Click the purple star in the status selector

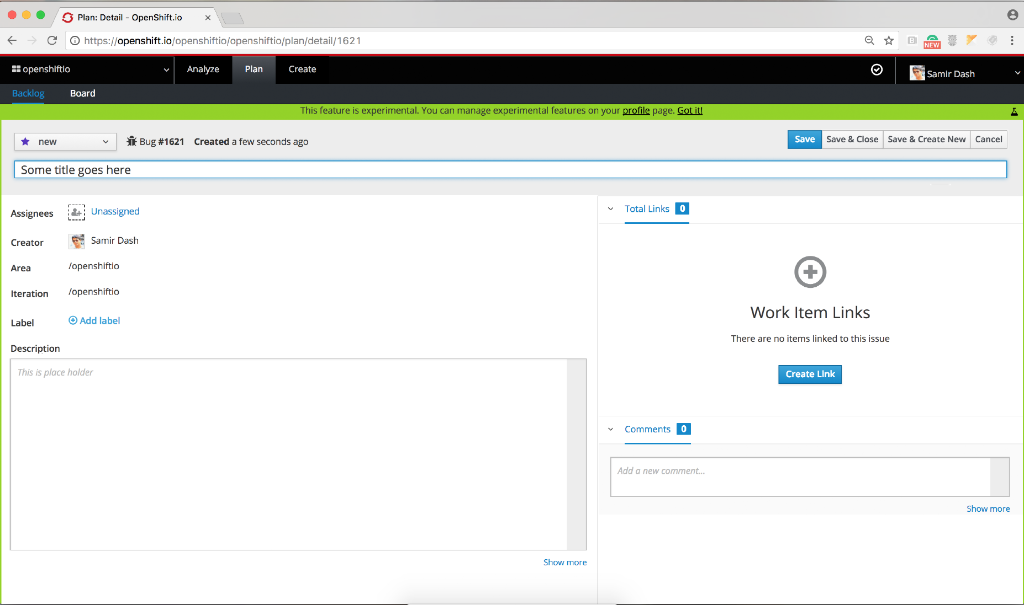25,142
